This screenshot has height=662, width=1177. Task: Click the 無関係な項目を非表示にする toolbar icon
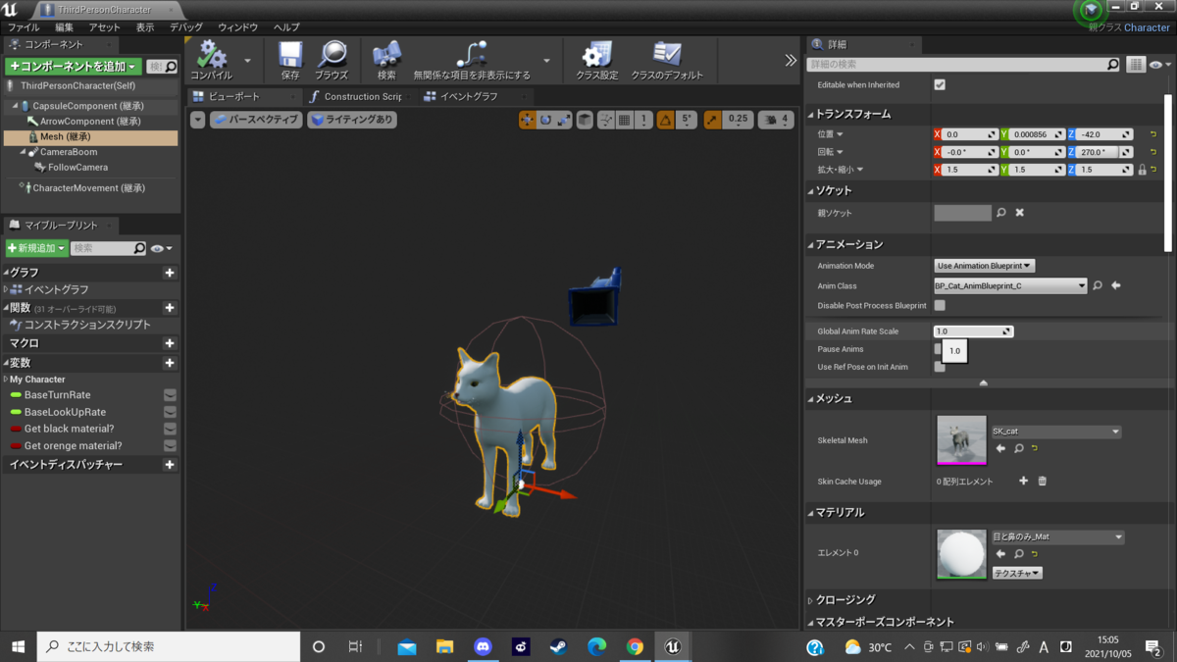point(472,60)
